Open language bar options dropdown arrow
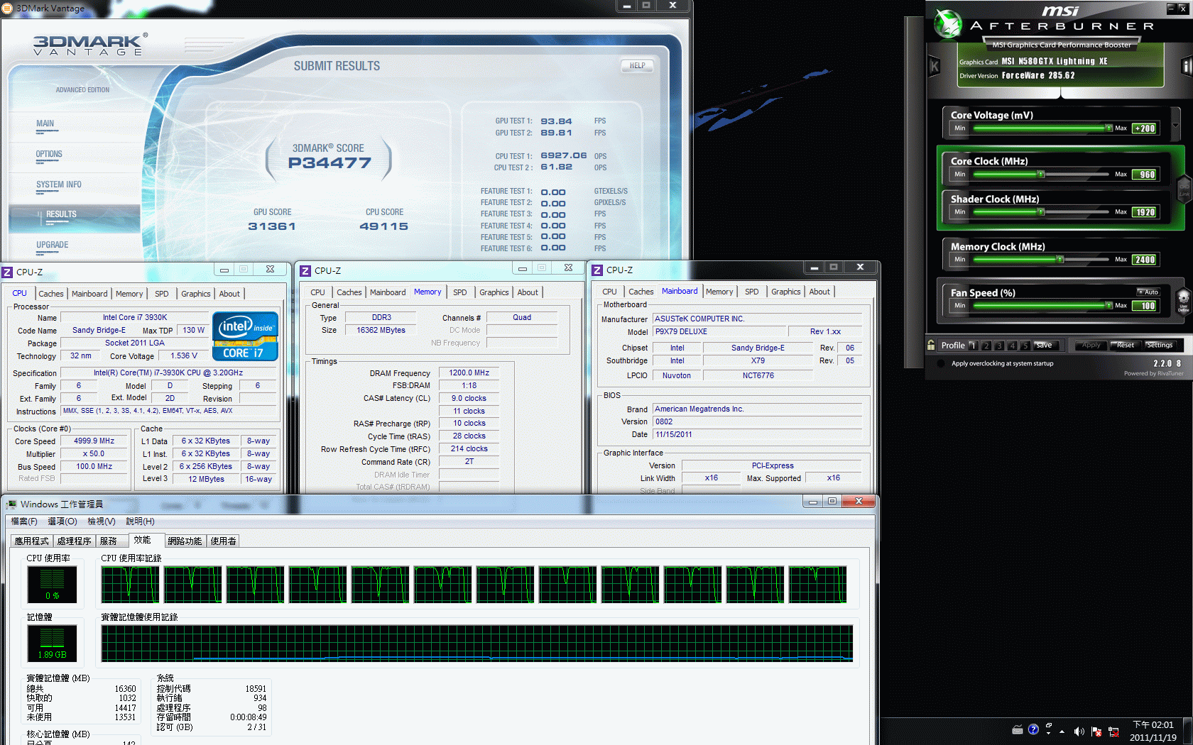Viewport: 1193px width, 745px height. point(1049,733)
